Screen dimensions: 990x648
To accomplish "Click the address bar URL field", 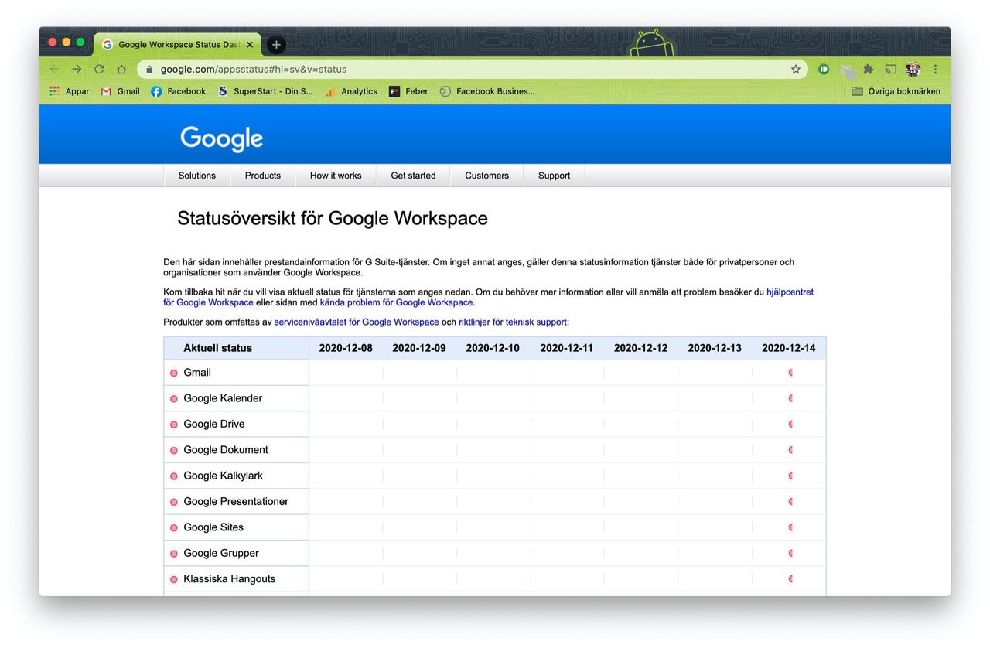I will pyautogui.click(x=472, y=69).
